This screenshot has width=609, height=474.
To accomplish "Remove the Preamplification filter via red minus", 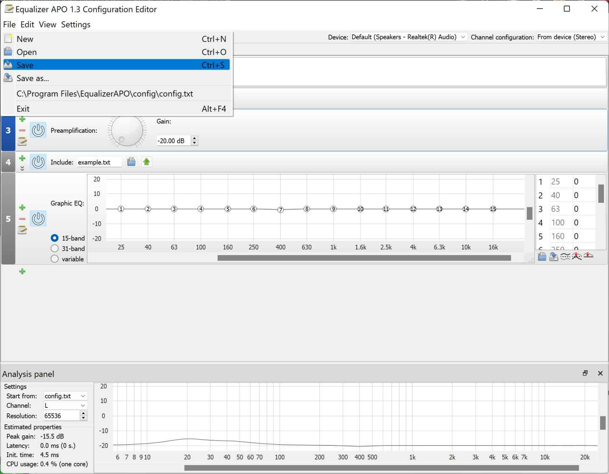I will tap(22, 131).
